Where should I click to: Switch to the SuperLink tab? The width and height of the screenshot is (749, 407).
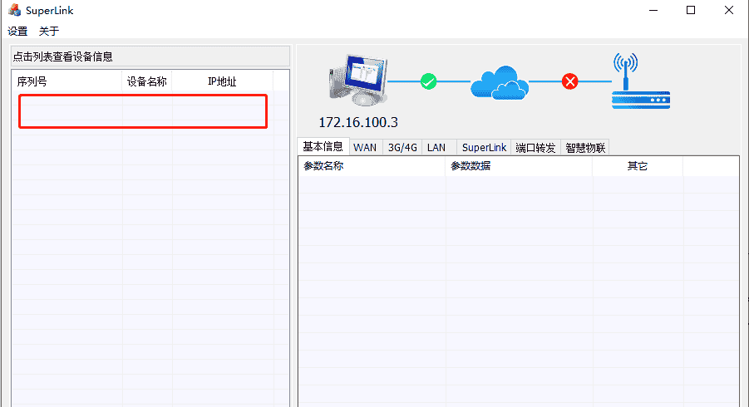pos(484,148)
